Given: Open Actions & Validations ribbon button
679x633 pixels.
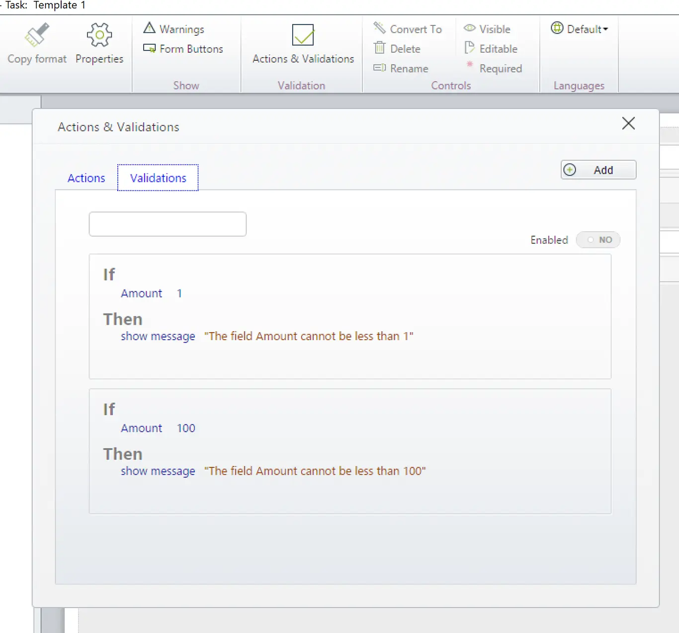Looking at the screenshot, I should 303,44.
